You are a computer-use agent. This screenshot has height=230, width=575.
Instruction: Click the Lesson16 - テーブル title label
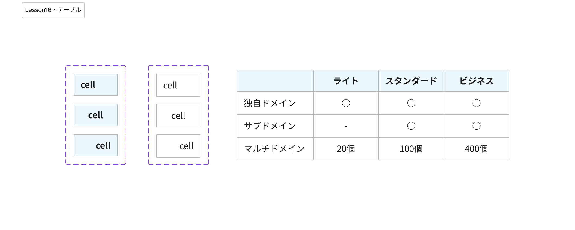(53, 10)
